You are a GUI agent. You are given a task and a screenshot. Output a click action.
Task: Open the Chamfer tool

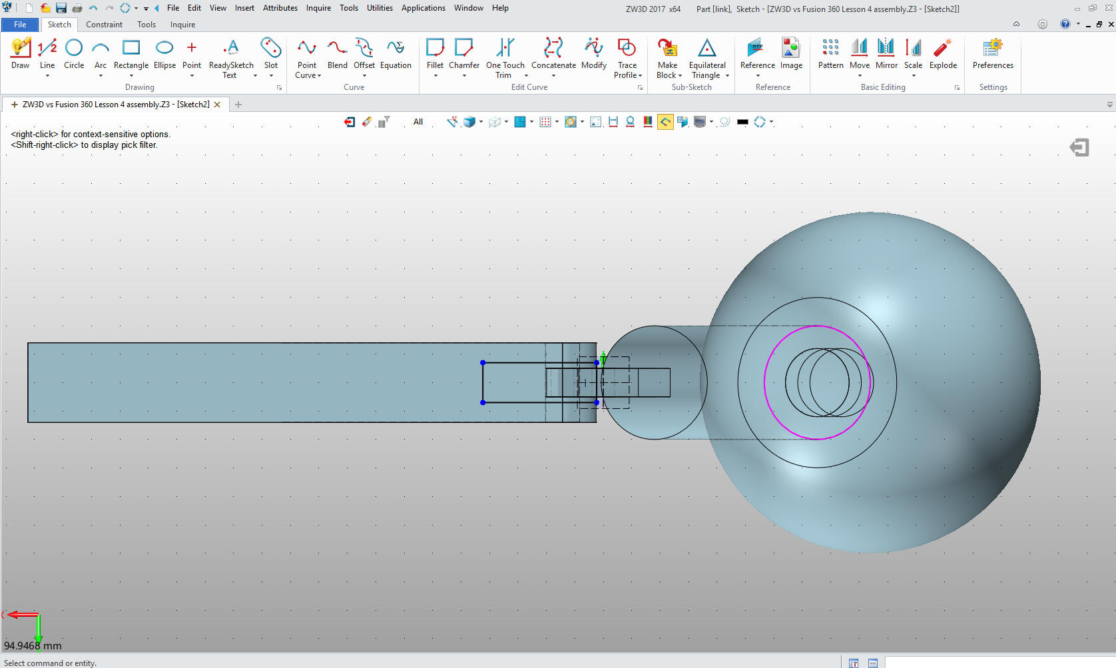(463, 53)
